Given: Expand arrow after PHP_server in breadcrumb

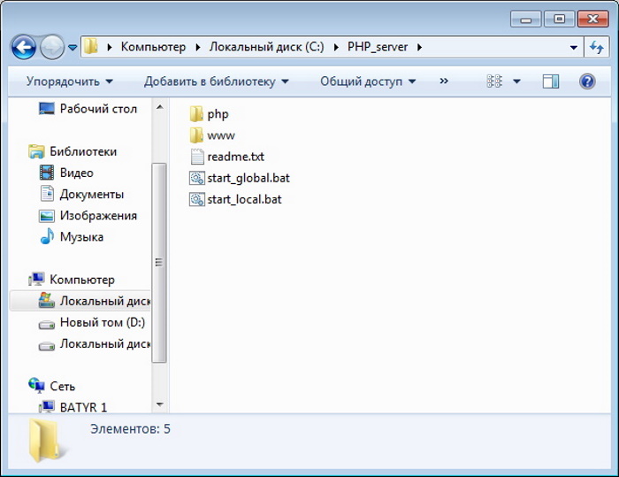Looking at the screenshot, I should (419, 48).
